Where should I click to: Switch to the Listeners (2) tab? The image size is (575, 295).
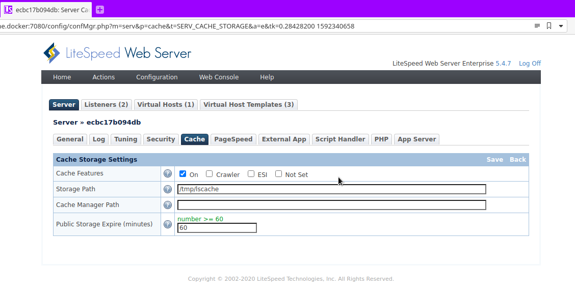[x=106, y=104]
